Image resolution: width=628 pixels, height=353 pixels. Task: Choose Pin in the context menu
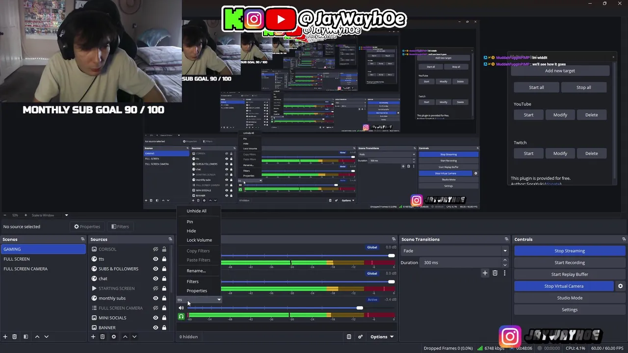tap(189, 222)
